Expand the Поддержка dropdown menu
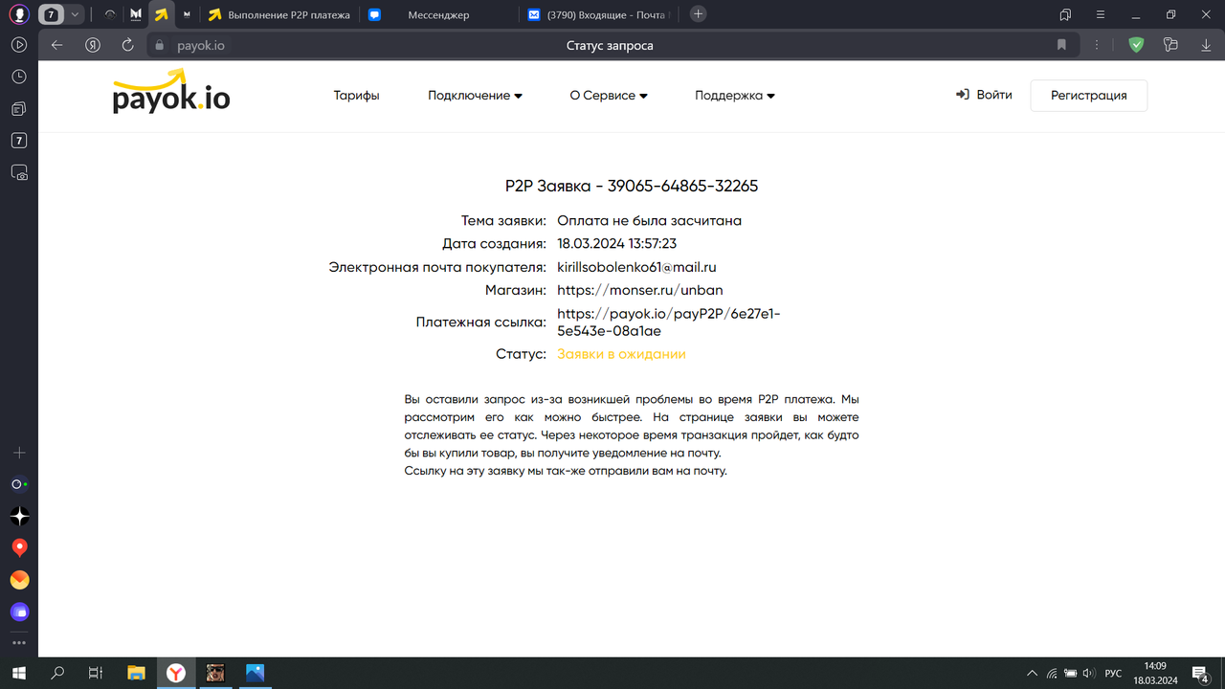Screen dimensions: 1225x689 (734, 96)
